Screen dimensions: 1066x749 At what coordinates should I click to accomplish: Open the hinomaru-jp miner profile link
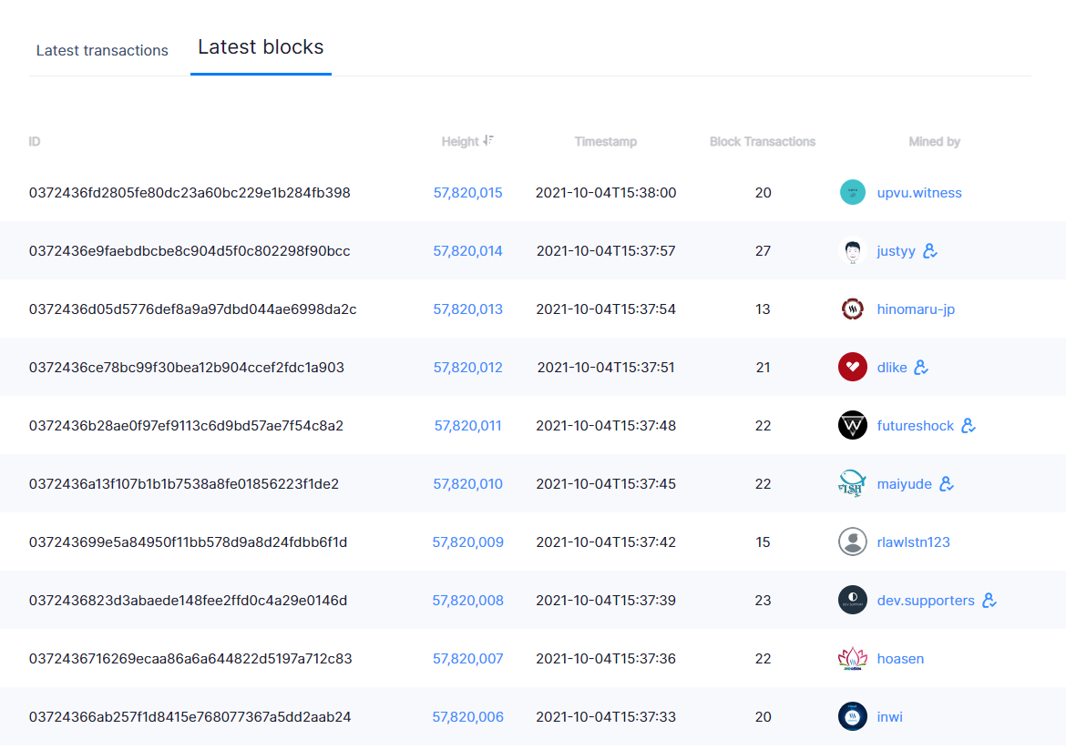pos(916,309)
